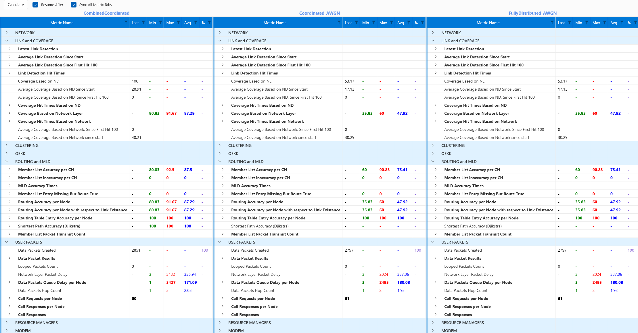Viewport: 638px width, 333px height.
Task: Sort by Last header in Coordinated_AWGN panel
Action: (x=348, y=23)
